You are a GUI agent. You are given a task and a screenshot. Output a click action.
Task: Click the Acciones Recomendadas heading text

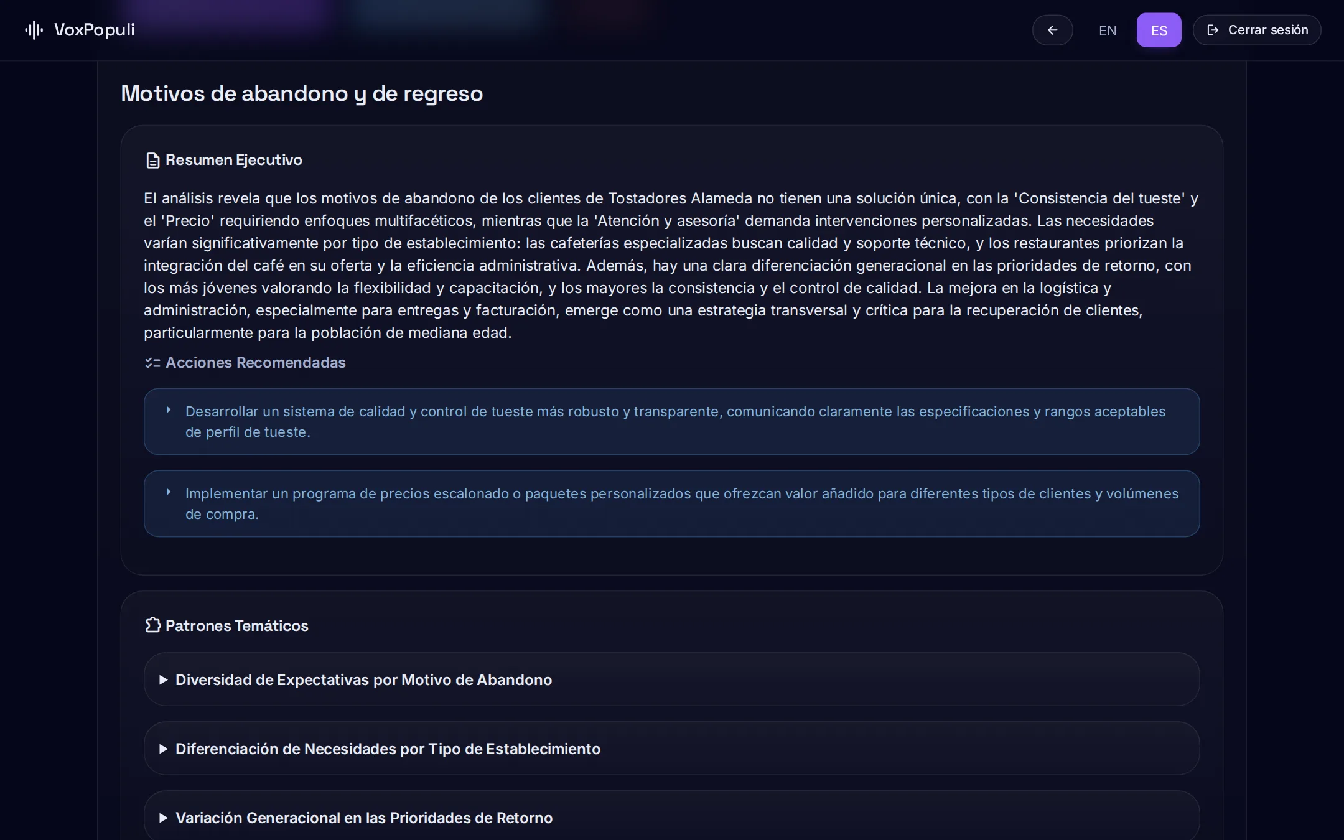[256, 363]
